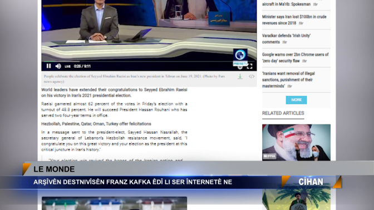Click the Raeisi related article thumbnail
This screenshot has width=374, height=210.
pyautogui.click(x=296, y=142)
